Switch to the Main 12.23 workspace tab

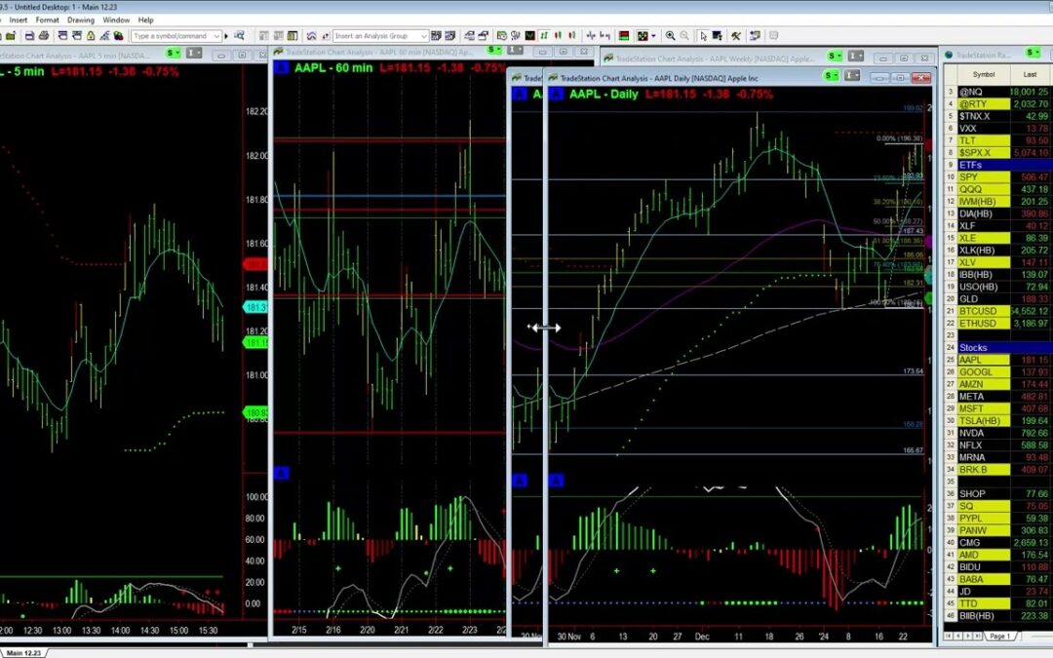tap(23, 652)
